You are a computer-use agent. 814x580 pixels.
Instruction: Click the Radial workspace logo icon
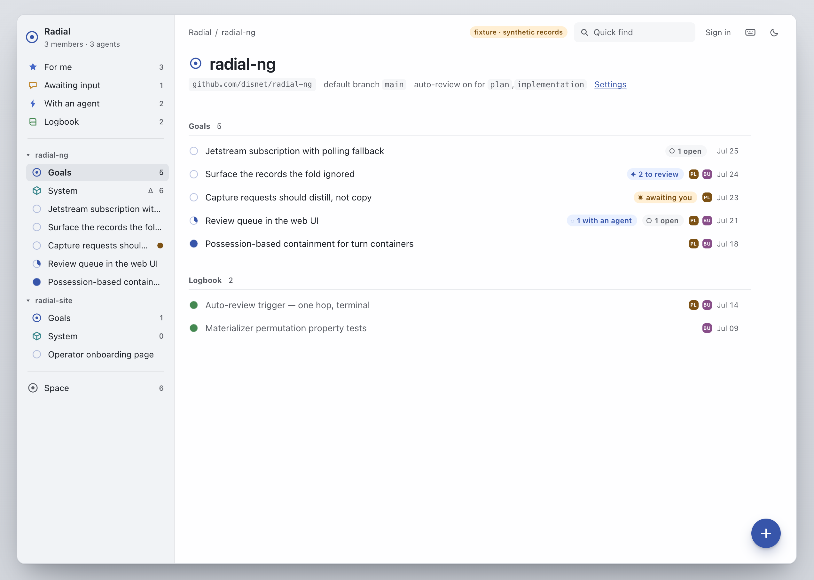tap(32, 37)
